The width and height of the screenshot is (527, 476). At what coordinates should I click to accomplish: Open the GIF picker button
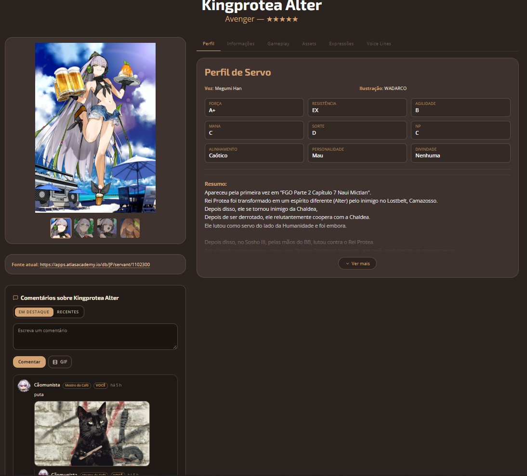click(60, 362)
